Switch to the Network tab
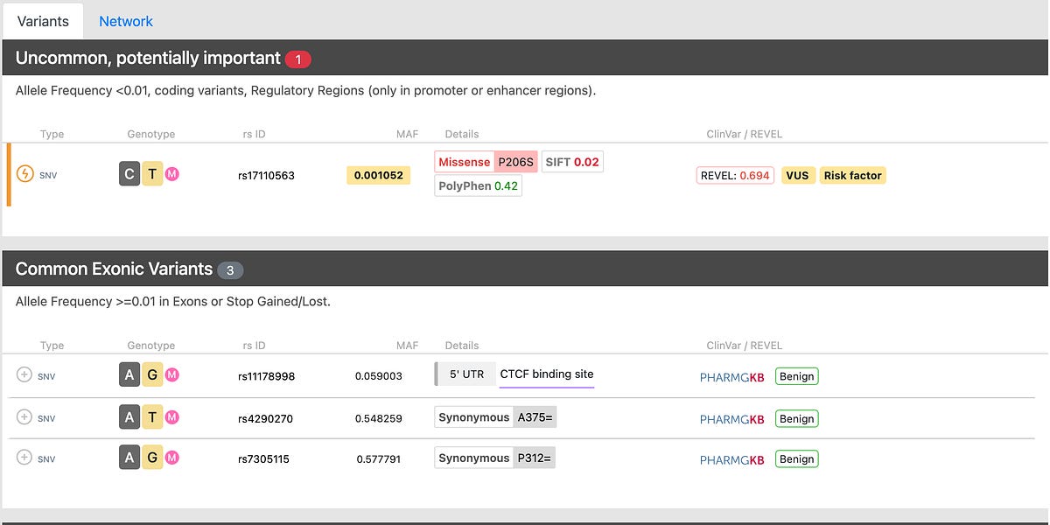This screenshot has height=525, width=1050. click(x=125, y=20)
